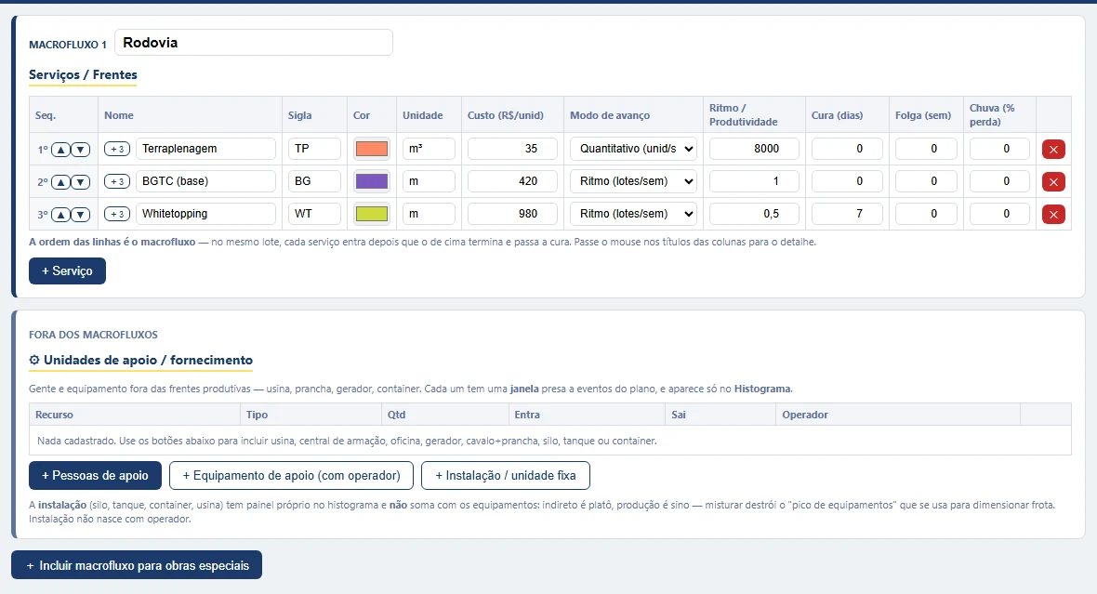Edit the m³ unit field for Terraplenagem
The width and height of the screenshot is (1097, 594).
tap(429, 149)
